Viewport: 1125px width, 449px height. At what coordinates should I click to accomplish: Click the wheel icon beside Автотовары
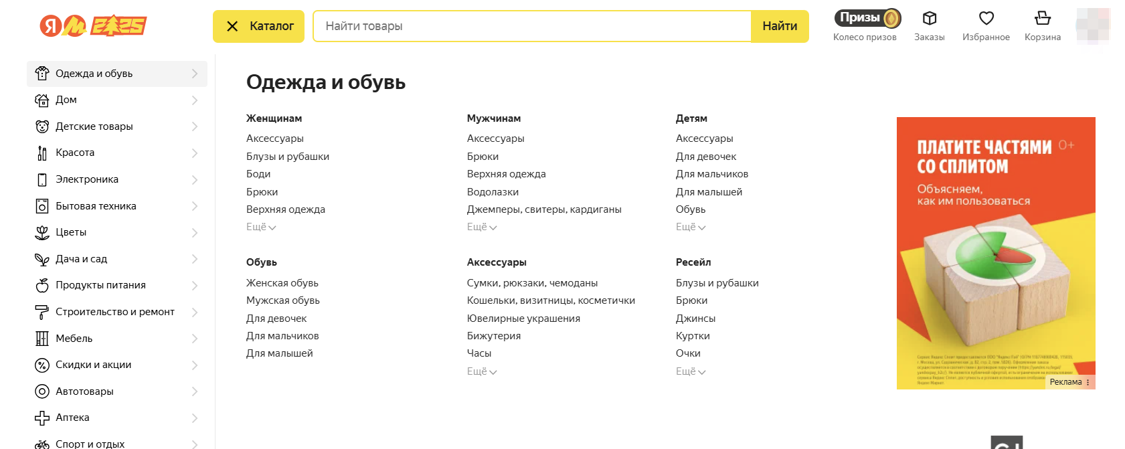point(42,391)
